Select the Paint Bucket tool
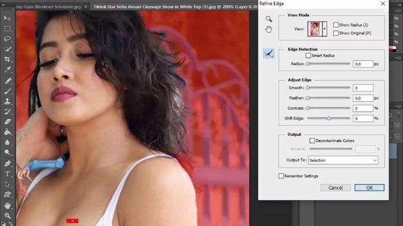This screenshot has height=226, width=403. (7, 132)
